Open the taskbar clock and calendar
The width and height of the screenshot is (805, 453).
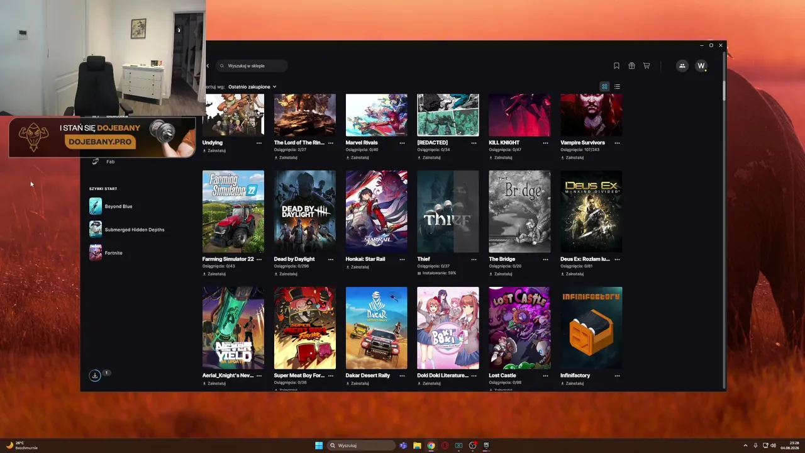click(x=790, y=445)
